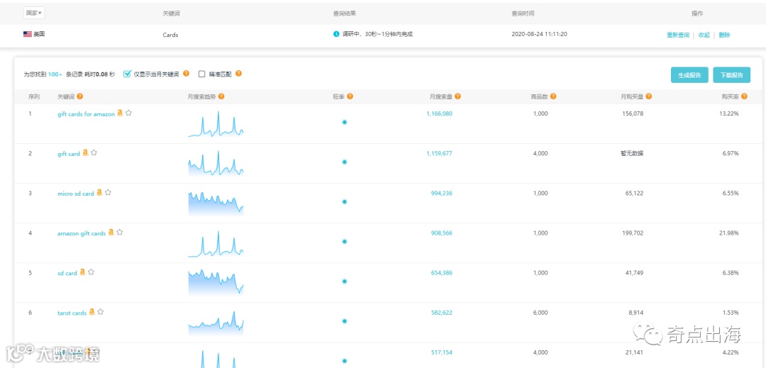Click the 重新查询 link
This screenshot has height=368, width=766.
pyautogui.click(x=678, y=35)
